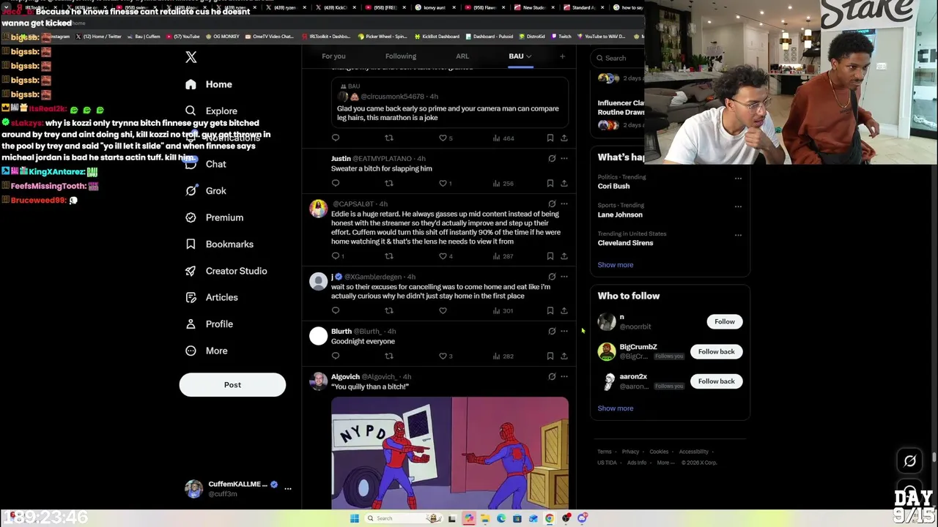Open Discord from the taskbar
The image size is (938, 527).
(582, 518)
